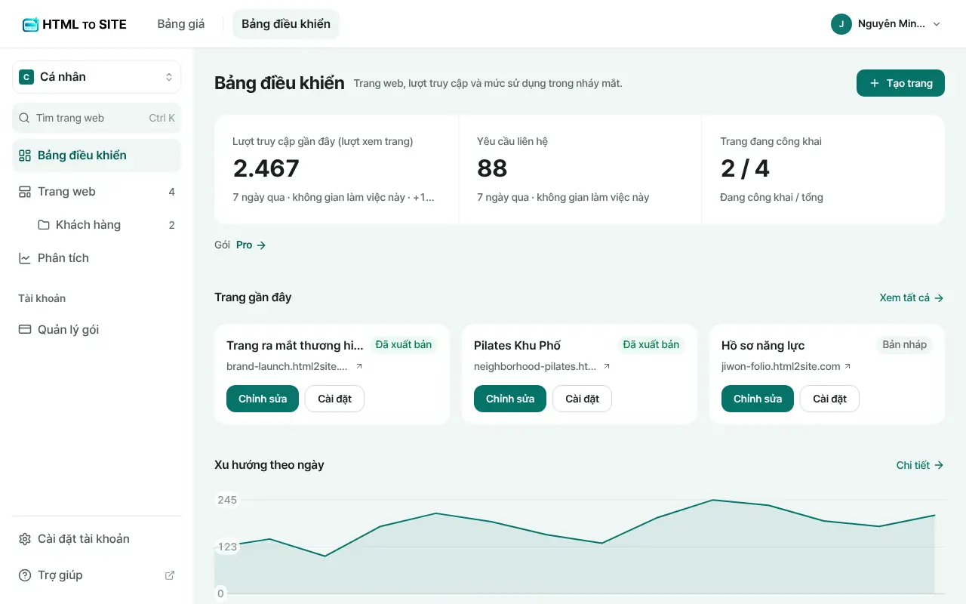Open Phân tích in the sidebar
The width and height of the screenshot is (966, 604).
[x=97, y=258]
